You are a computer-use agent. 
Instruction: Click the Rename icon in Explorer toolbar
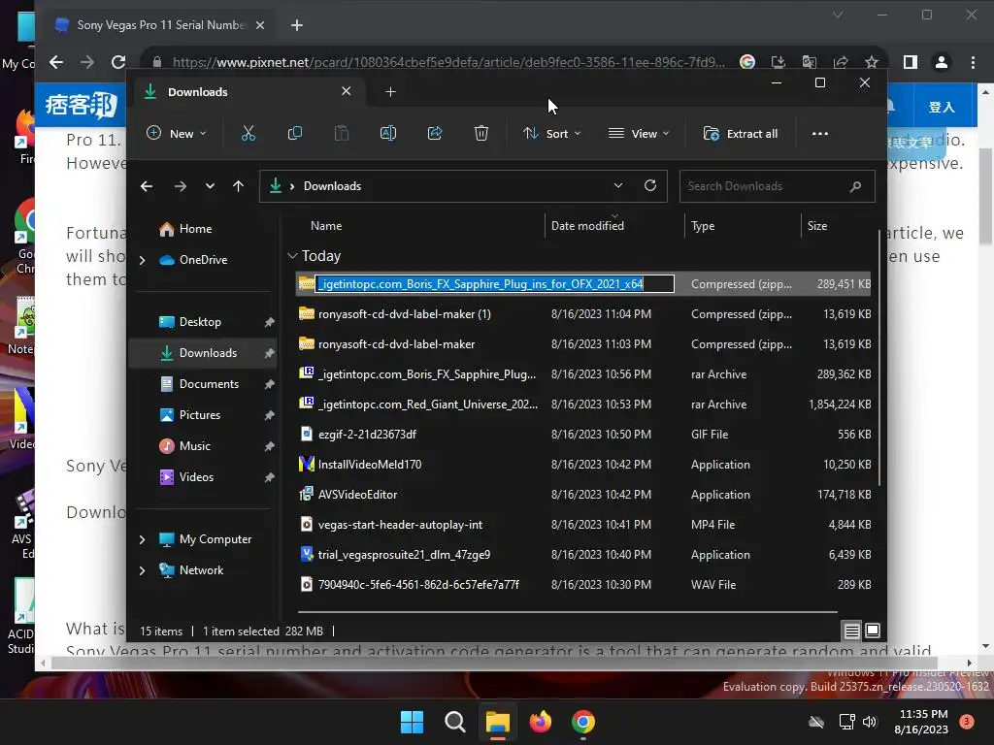pos(388,133)
